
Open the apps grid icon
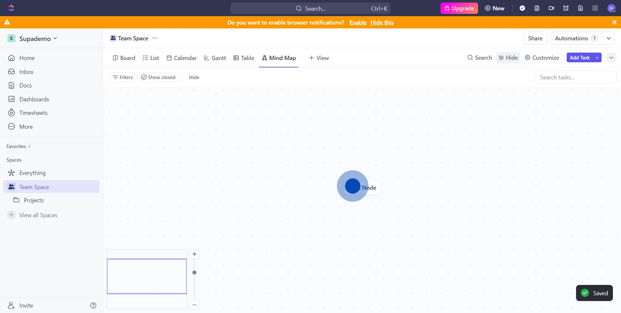595,8
